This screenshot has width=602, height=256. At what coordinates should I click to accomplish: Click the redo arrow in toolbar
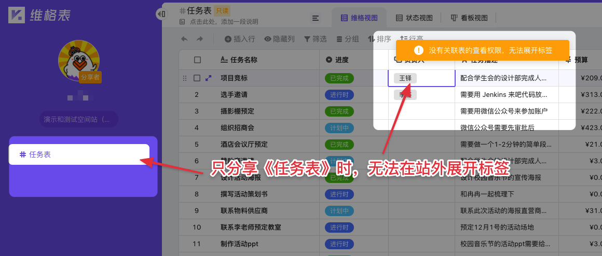point(199,39)
